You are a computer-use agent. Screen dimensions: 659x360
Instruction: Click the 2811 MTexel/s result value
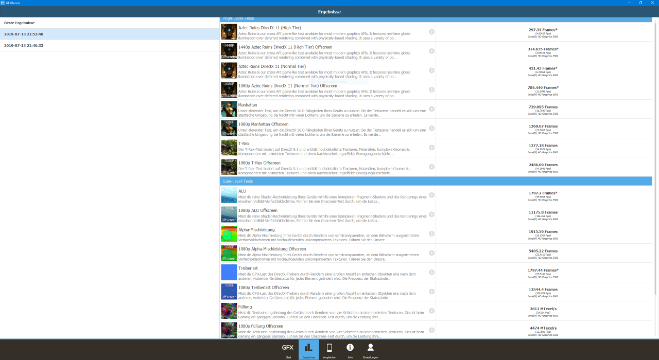point(543,309)
